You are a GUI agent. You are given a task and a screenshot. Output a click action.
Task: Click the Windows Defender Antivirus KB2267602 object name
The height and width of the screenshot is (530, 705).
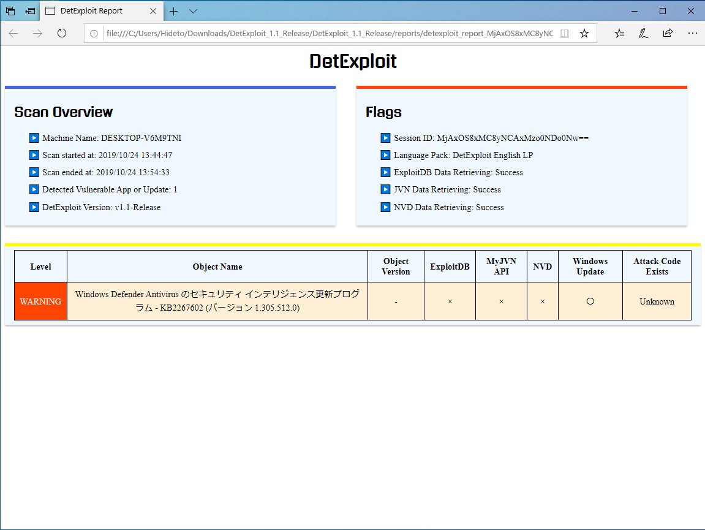pos(217,301)
